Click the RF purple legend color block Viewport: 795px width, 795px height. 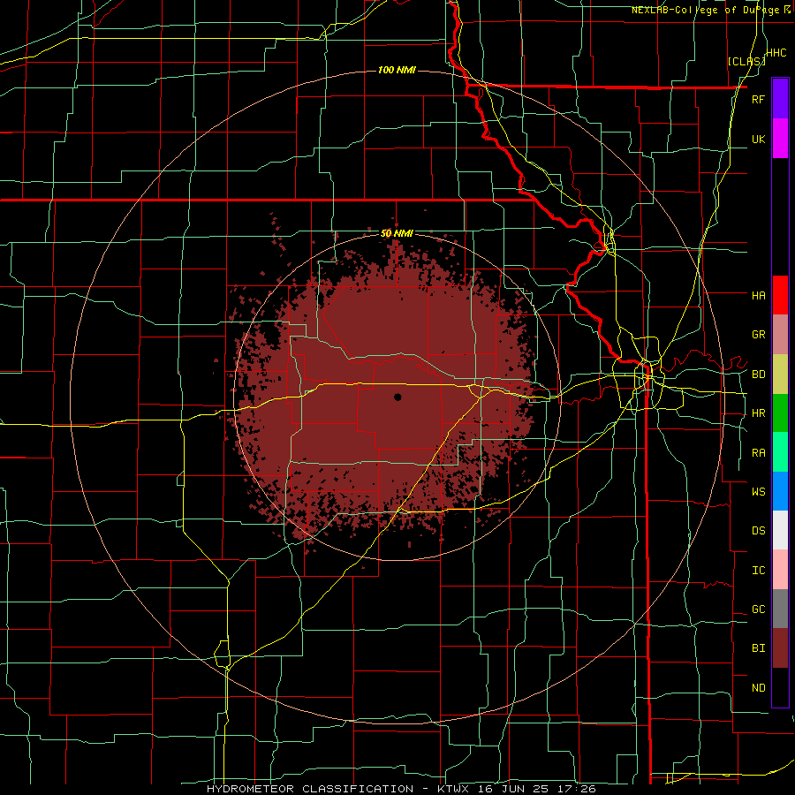tap(780, 99)
